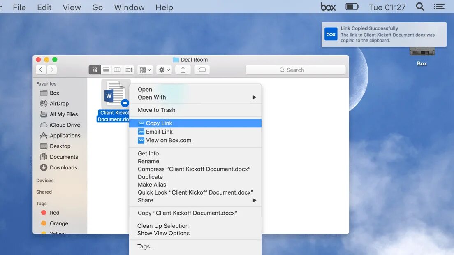Open the Help menu
Viewport: 454px width, 255px height.
(x=164, y=7)
